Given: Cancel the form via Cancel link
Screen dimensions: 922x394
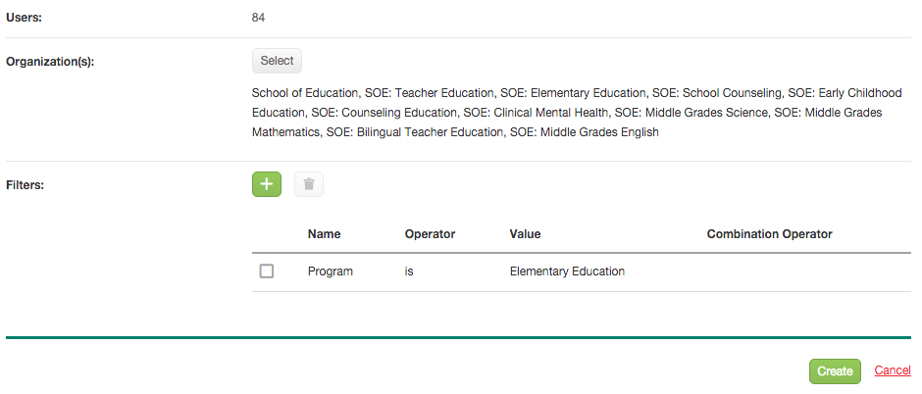Looking at the screenshot, I should [x=893, y=370].
